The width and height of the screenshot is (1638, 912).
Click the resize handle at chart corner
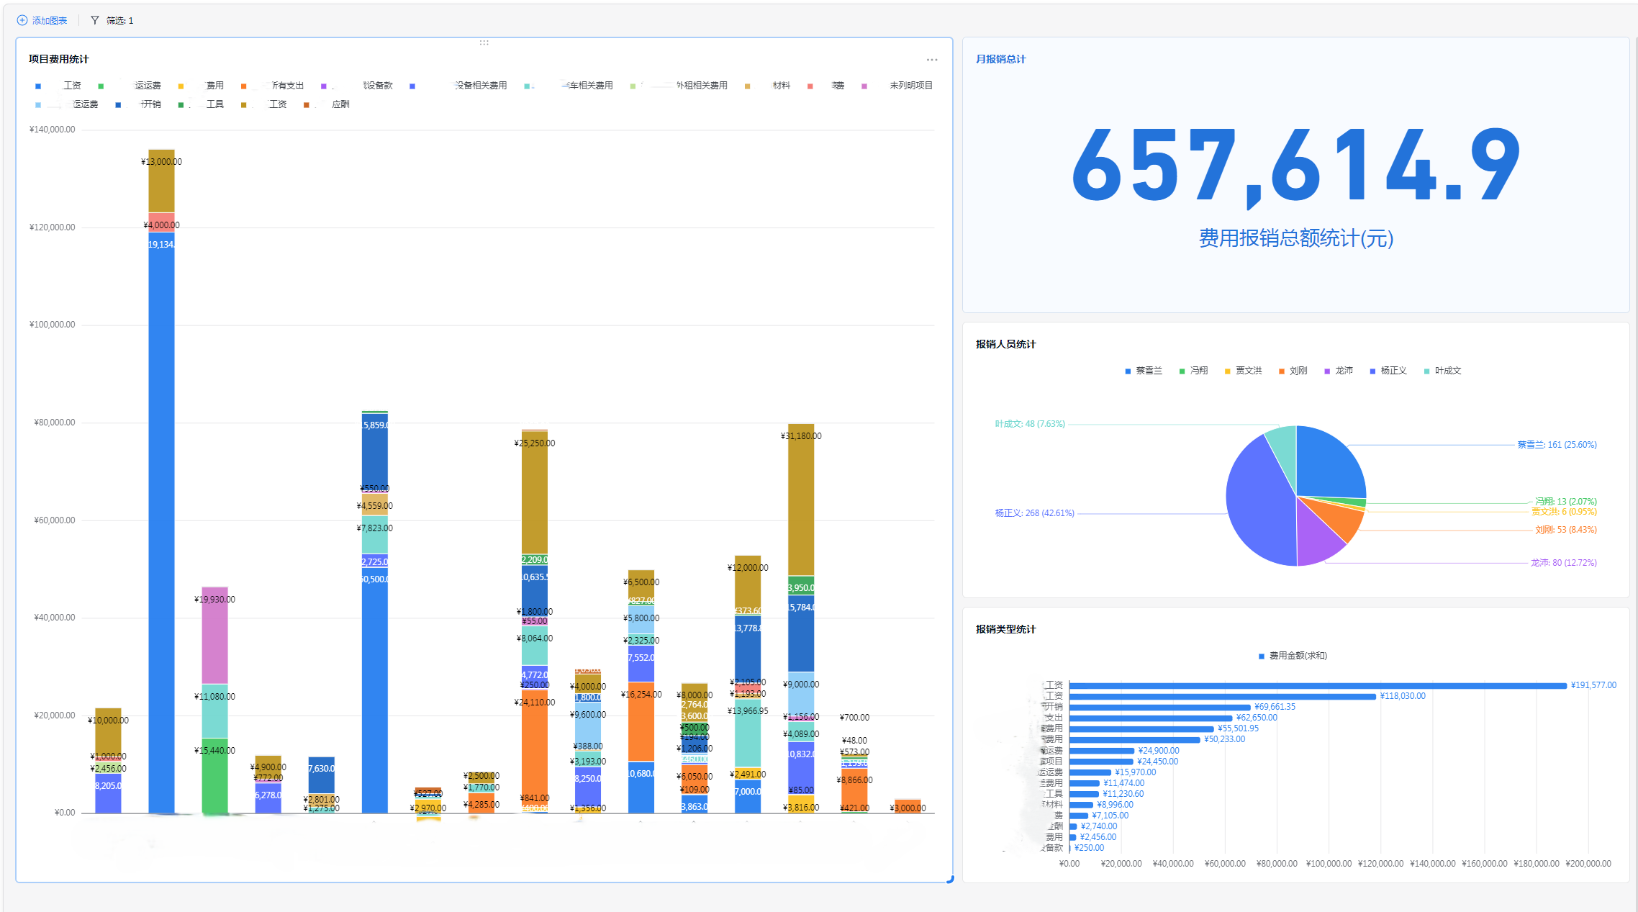950,879
